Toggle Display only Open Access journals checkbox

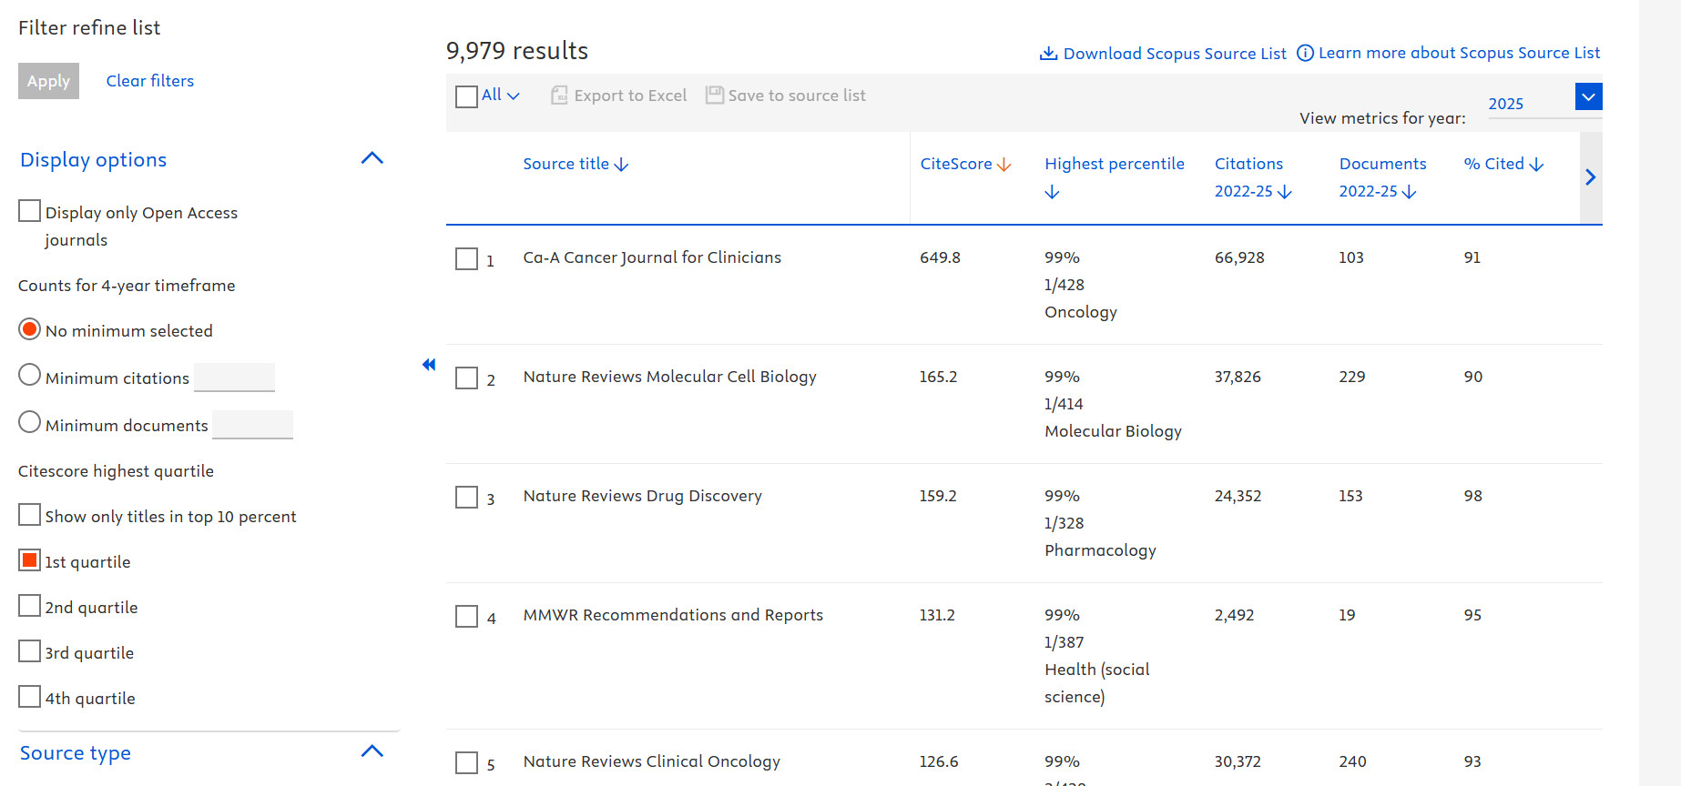[x=29, y=211]
